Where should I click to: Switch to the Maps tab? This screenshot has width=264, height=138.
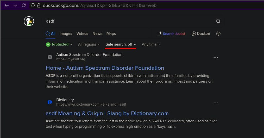[111, 34]
